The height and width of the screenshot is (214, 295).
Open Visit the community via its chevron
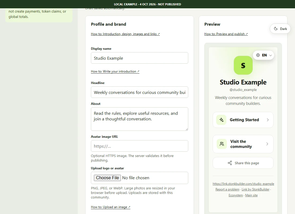267,144
